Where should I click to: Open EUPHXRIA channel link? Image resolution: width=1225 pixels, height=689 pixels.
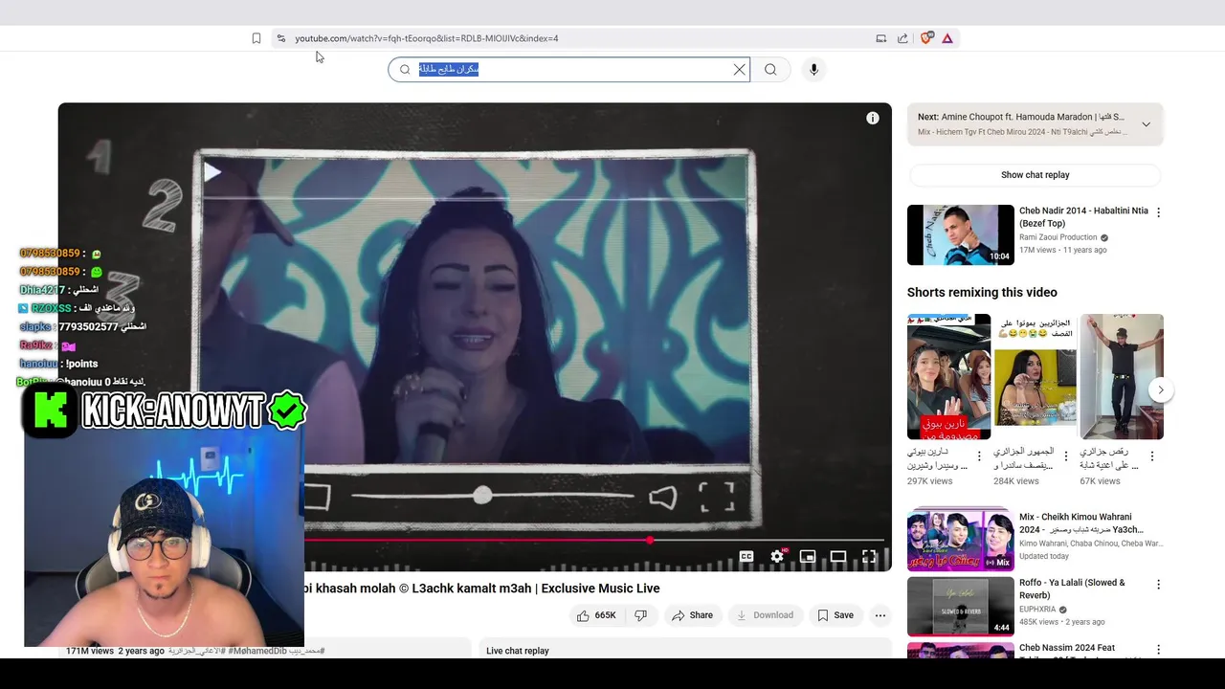pyautogui.click(x=1037, y=610)
